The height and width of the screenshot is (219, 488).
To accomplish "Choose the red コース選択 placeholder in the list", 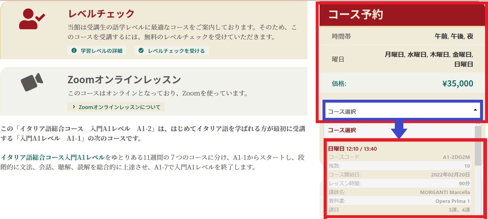I will point(342,130).
